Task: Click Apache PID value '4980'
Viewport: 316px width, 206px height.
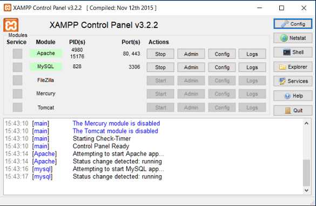Action: [77, 50]
